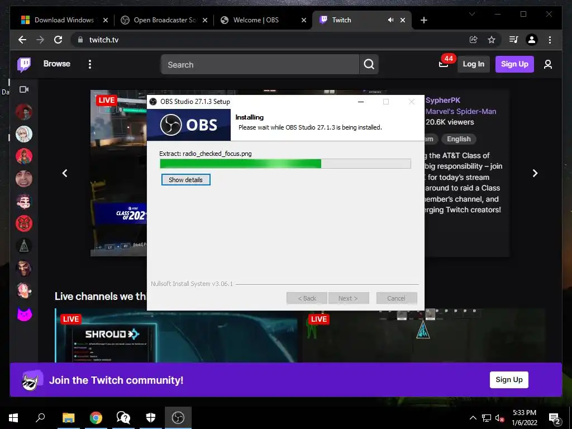Click the Log In button
The width and height of the screenshot is (572, 429).
pos(474,64)
